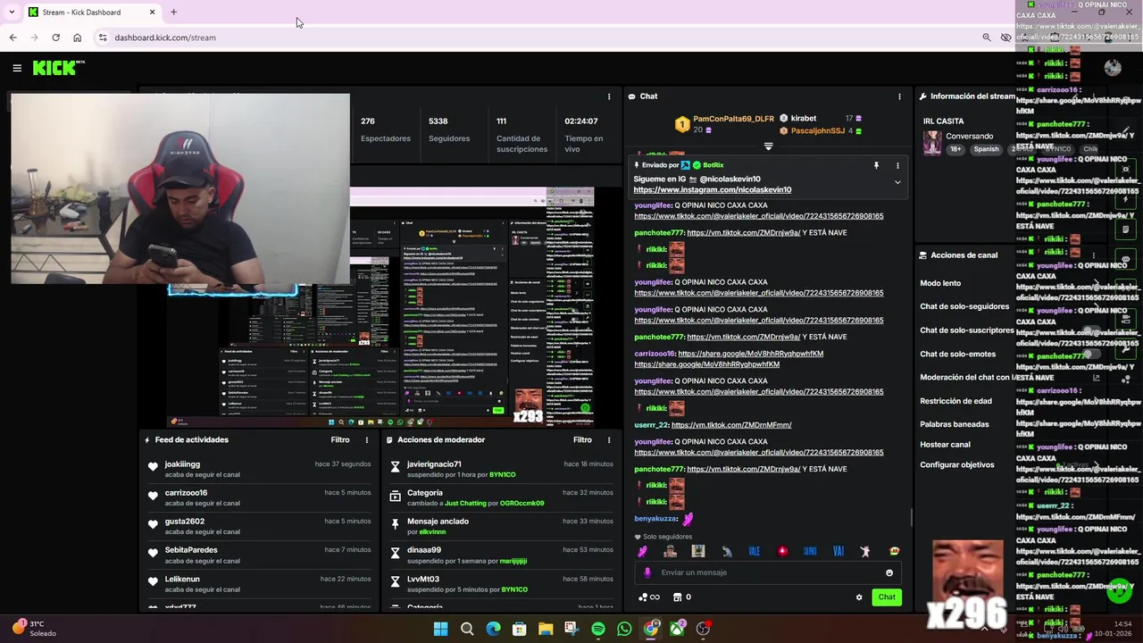The image size is (1143, 643).
Task: Expand the leaderboard arrow under top gifters
Action: click(768, 146)
